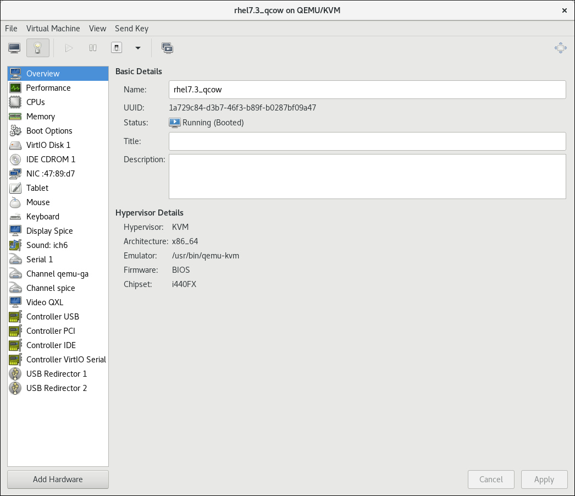This screenshot has height=496, width=575.
Task: Show the graphical console view
Action: pyautogui.click(x=14, y=48)
